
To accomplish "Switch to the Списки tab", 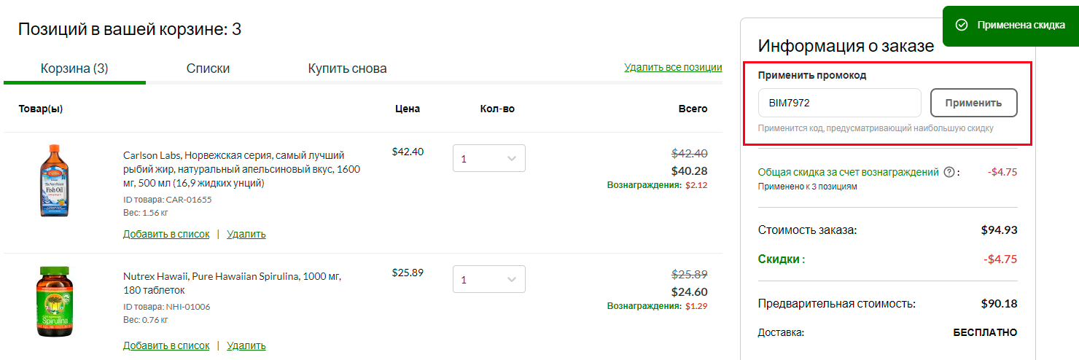I will pos(208,69).
